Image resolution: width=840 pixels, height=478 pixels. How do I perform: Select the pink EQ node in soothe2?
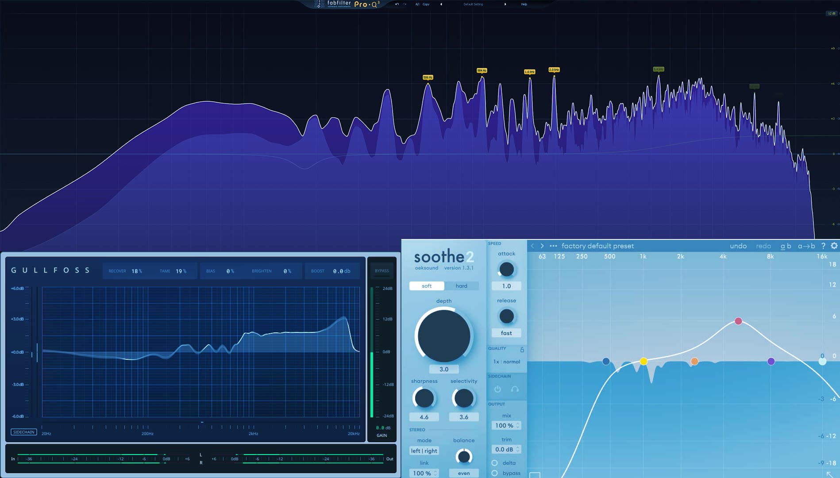click(x=738, y=321)
